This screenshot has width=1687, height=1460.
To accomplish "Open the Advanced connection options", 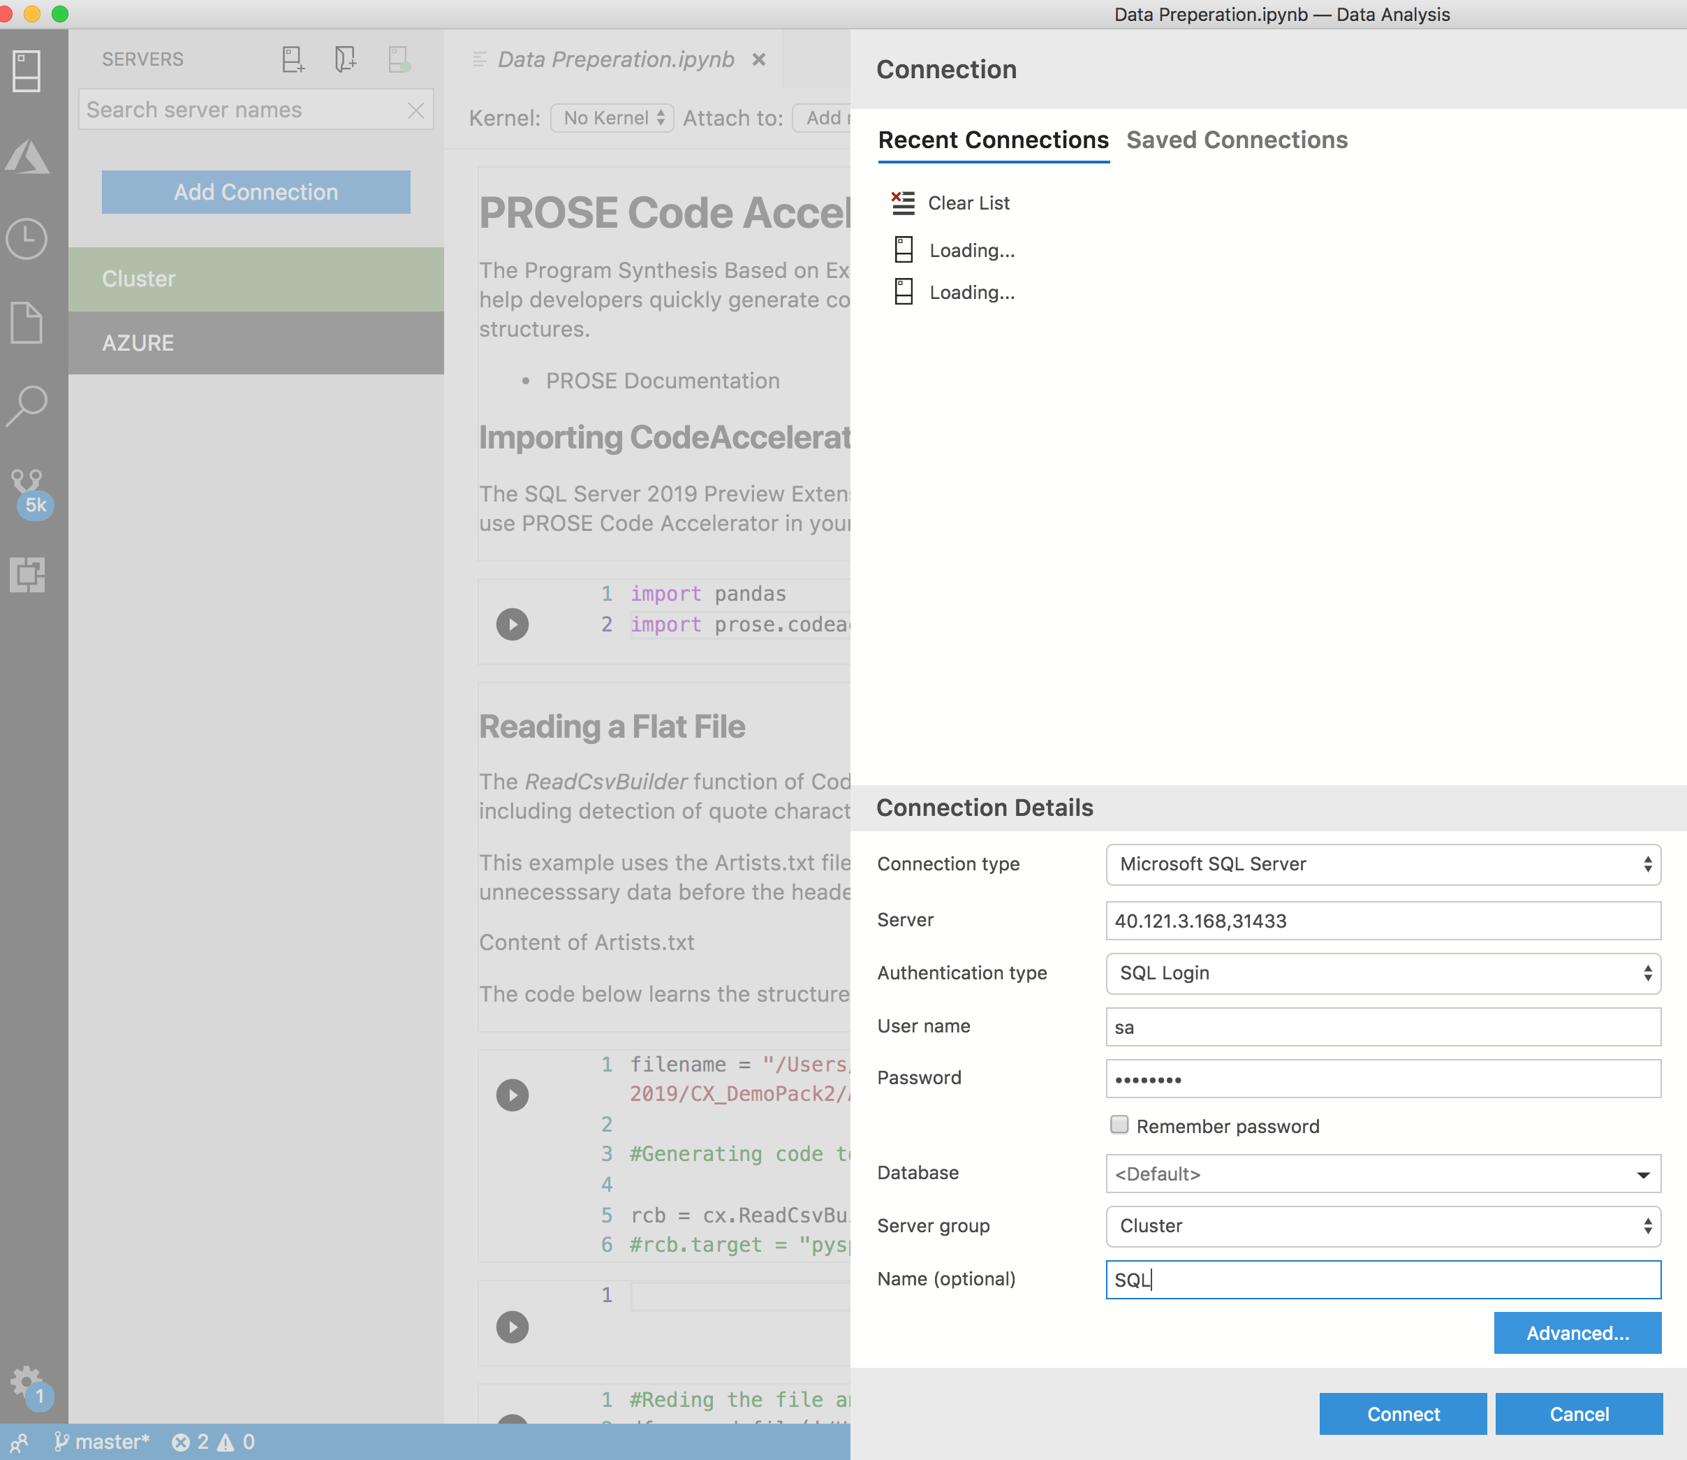I will point(1577,1333).
